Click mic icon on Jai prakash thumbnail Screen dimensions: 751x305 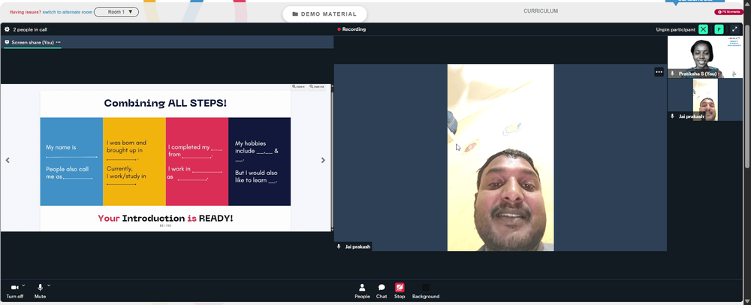(x=672, y=116)
